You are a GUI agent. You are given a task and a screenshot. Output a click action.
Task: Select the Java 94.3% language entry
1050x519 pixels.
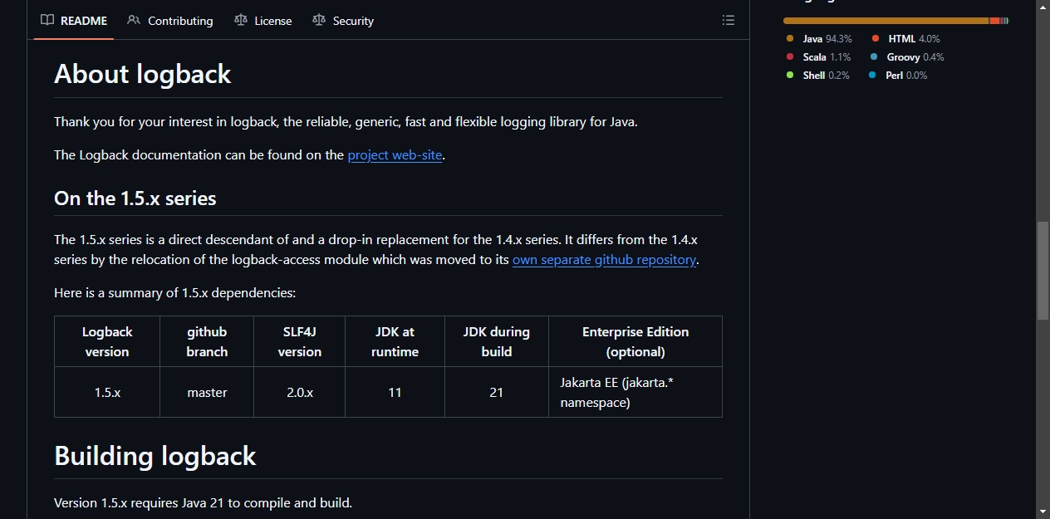(x=819, y=39)
